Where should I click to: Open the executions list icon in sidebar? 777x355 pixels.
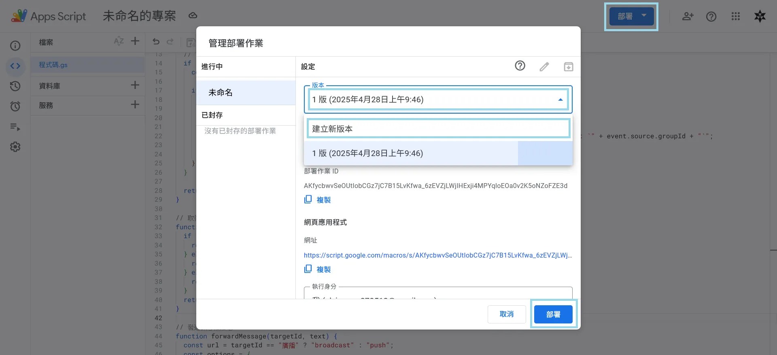coord(15,127)
